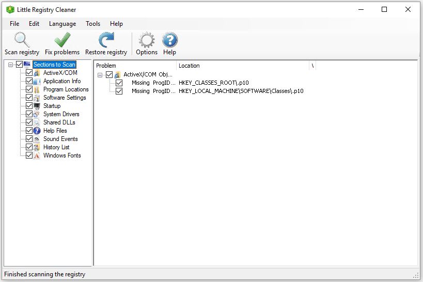Toggle the Startup section checkbox
This screenshot has width=423, height=282.
coord(29,106)
